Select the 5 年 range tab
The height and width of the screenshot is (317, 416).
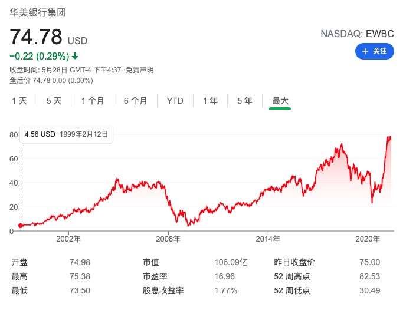[245, 101]
